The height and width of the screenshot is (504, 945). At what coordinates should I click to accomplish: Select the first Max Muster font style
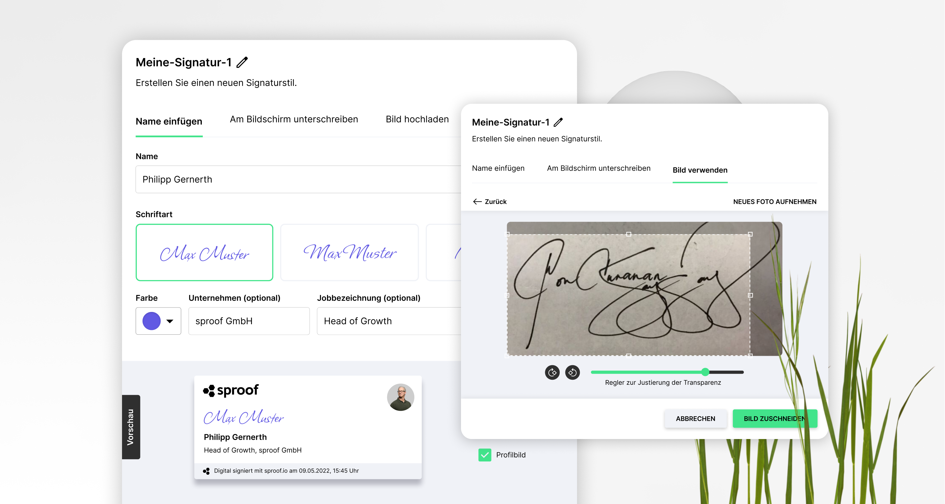tap(204, 252)
